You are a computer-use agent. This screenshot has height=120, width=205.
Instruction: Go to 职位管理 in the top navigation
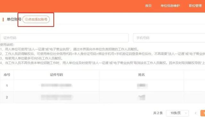pyautogui.click(x=195, y=6)
